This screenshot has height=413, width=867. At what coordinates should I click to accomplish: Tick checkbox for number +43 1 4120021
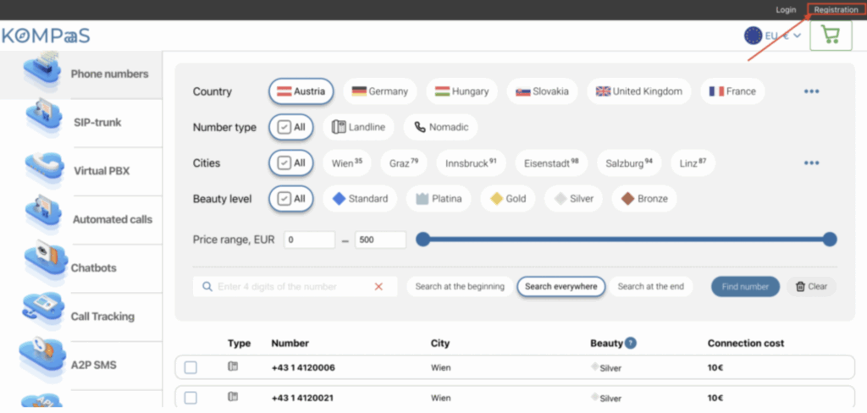191,398
